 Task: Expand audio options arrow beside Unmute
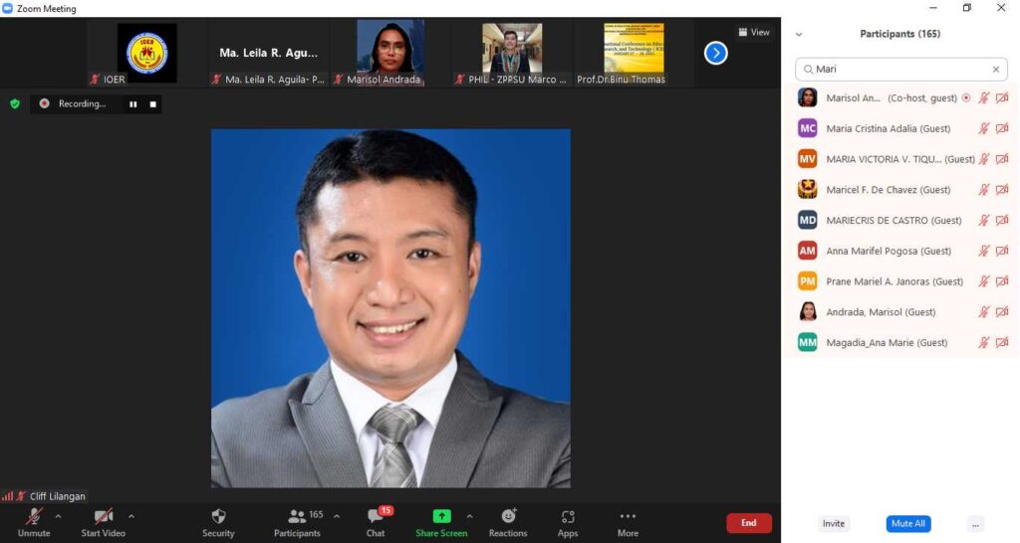[x=58, y=516]
